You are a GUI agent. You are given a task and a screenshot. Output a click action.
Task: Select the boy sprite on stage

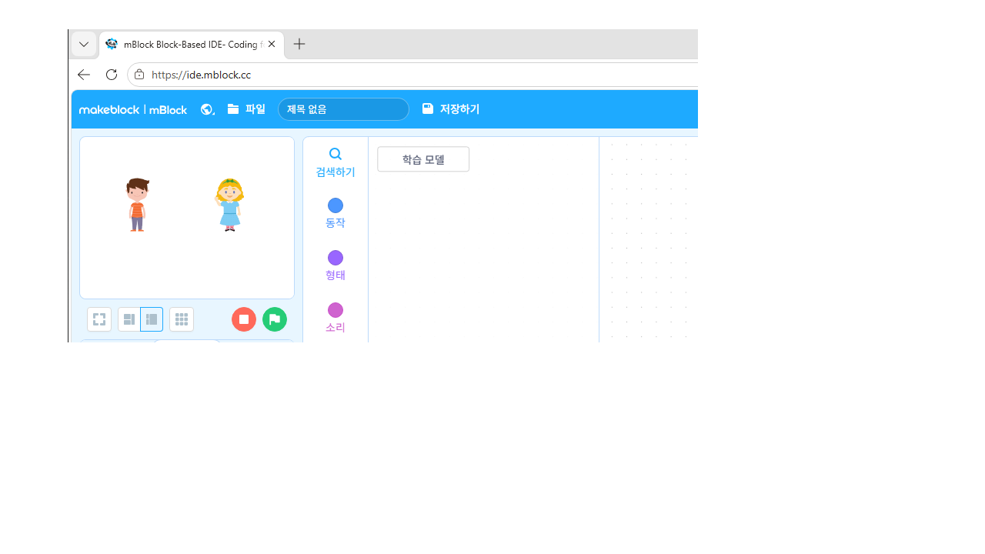point(137,205)
